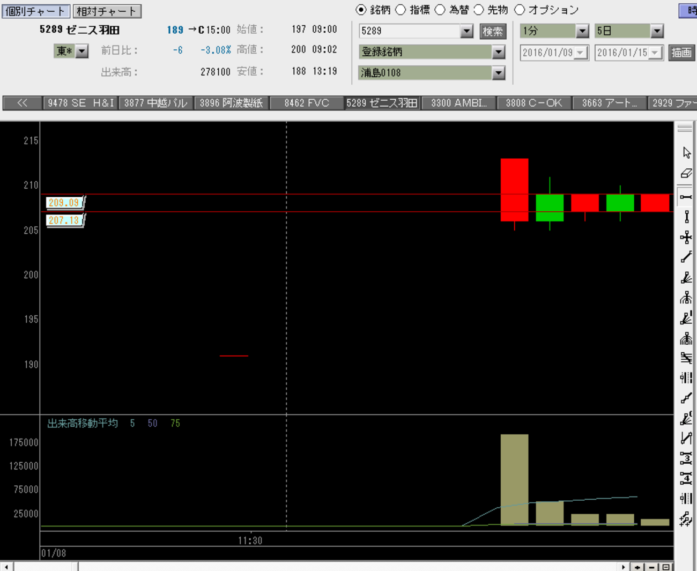697x571 pixels.
Task: Click the scroll right arrow at the chart bottom
Action: [x=624, y=567]
